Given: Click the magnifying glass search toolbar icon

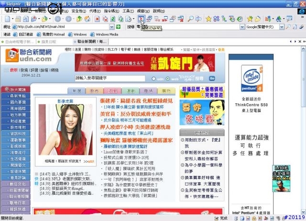Looking at the screenshot, I should click(190, 19).
